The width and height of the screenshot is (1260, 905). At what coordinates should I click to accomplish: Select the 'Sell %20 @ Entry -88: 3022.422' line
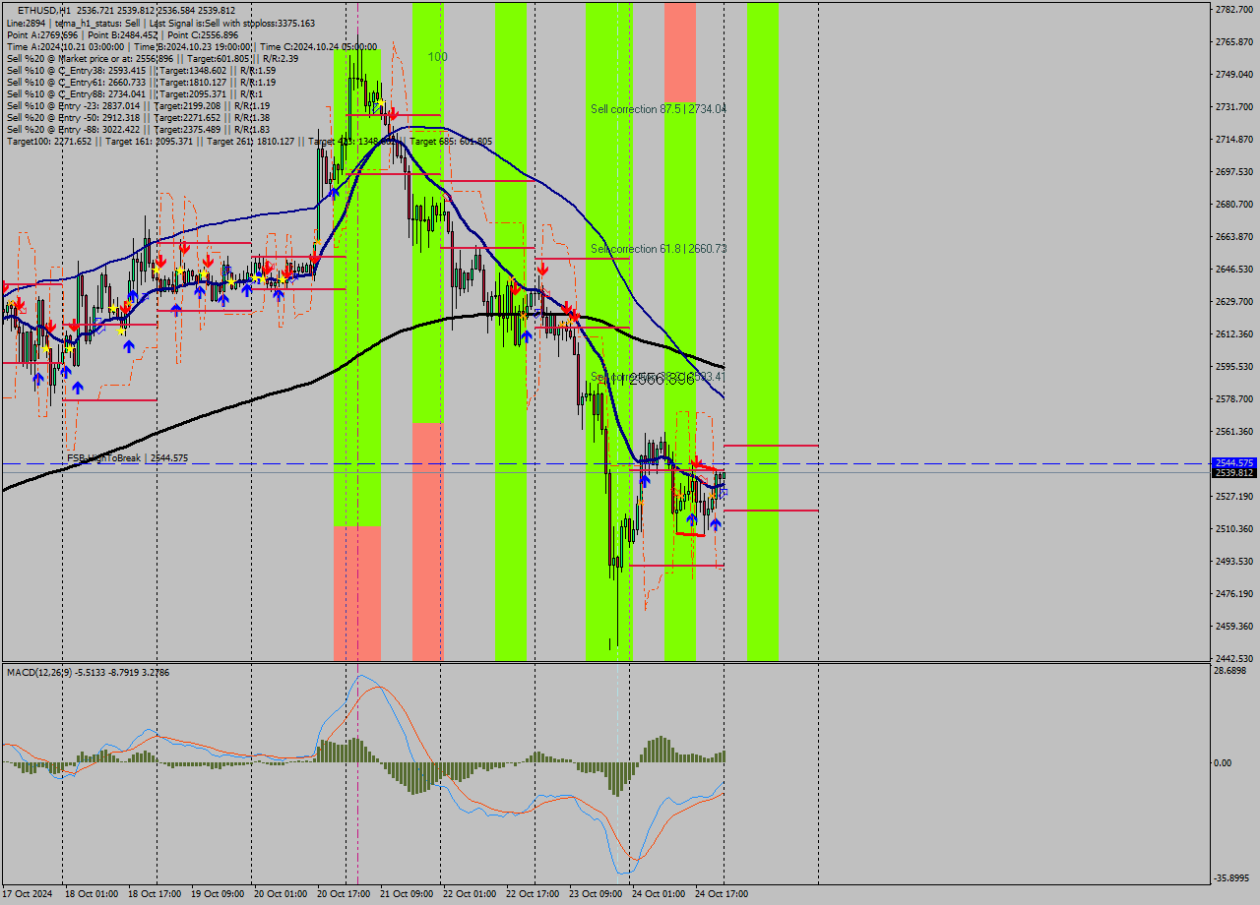point(138,129)
